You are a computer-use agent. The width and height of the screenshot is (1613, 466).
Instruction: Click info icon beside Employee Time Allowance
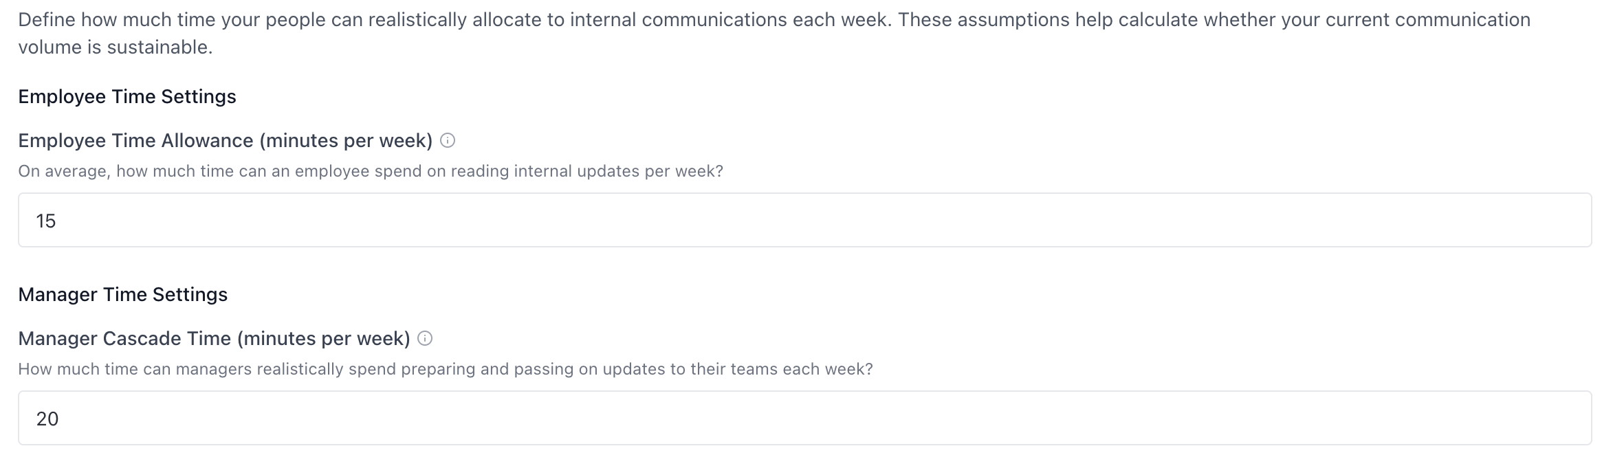(448, 141)
